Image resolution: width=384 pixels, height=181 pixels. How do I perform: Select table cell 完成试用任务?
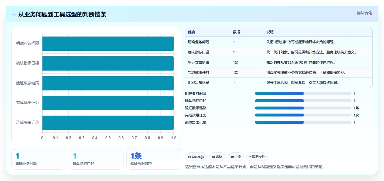[x=199, y=73]
